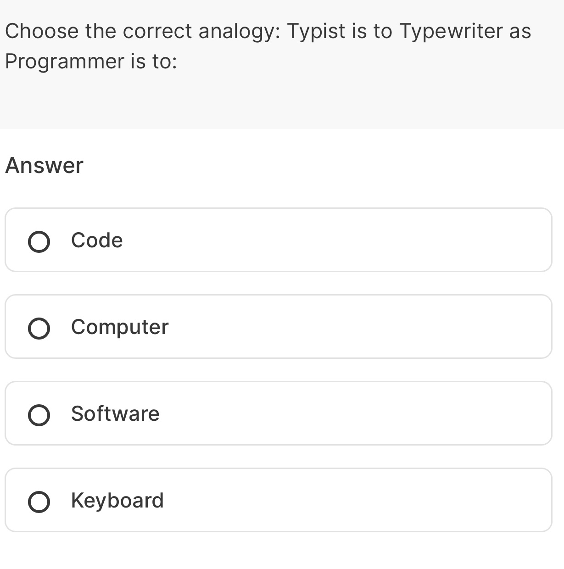This screenshot has width=564, height=569.
Task: Click the second answer option row
Action: [278, 327]
